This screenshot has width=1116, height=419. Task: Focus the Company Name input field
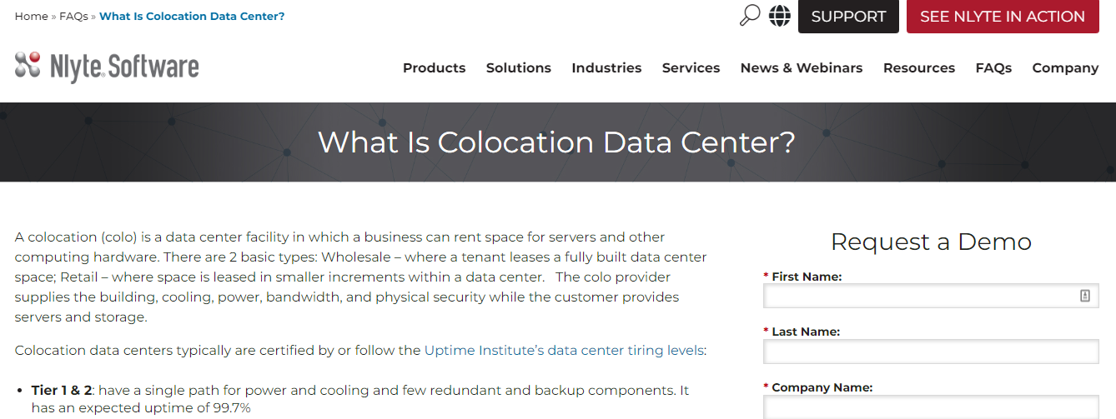pos(931,407)
